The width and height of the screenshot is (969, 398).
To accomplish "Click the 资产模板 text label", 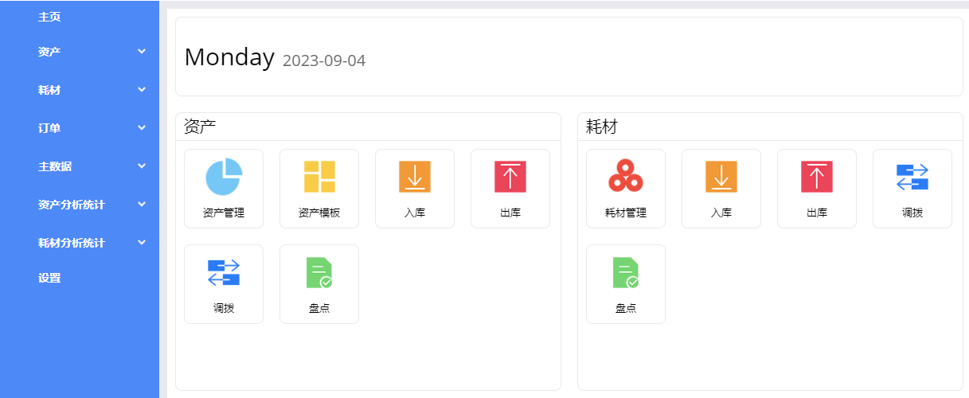I will coord(319,213).
